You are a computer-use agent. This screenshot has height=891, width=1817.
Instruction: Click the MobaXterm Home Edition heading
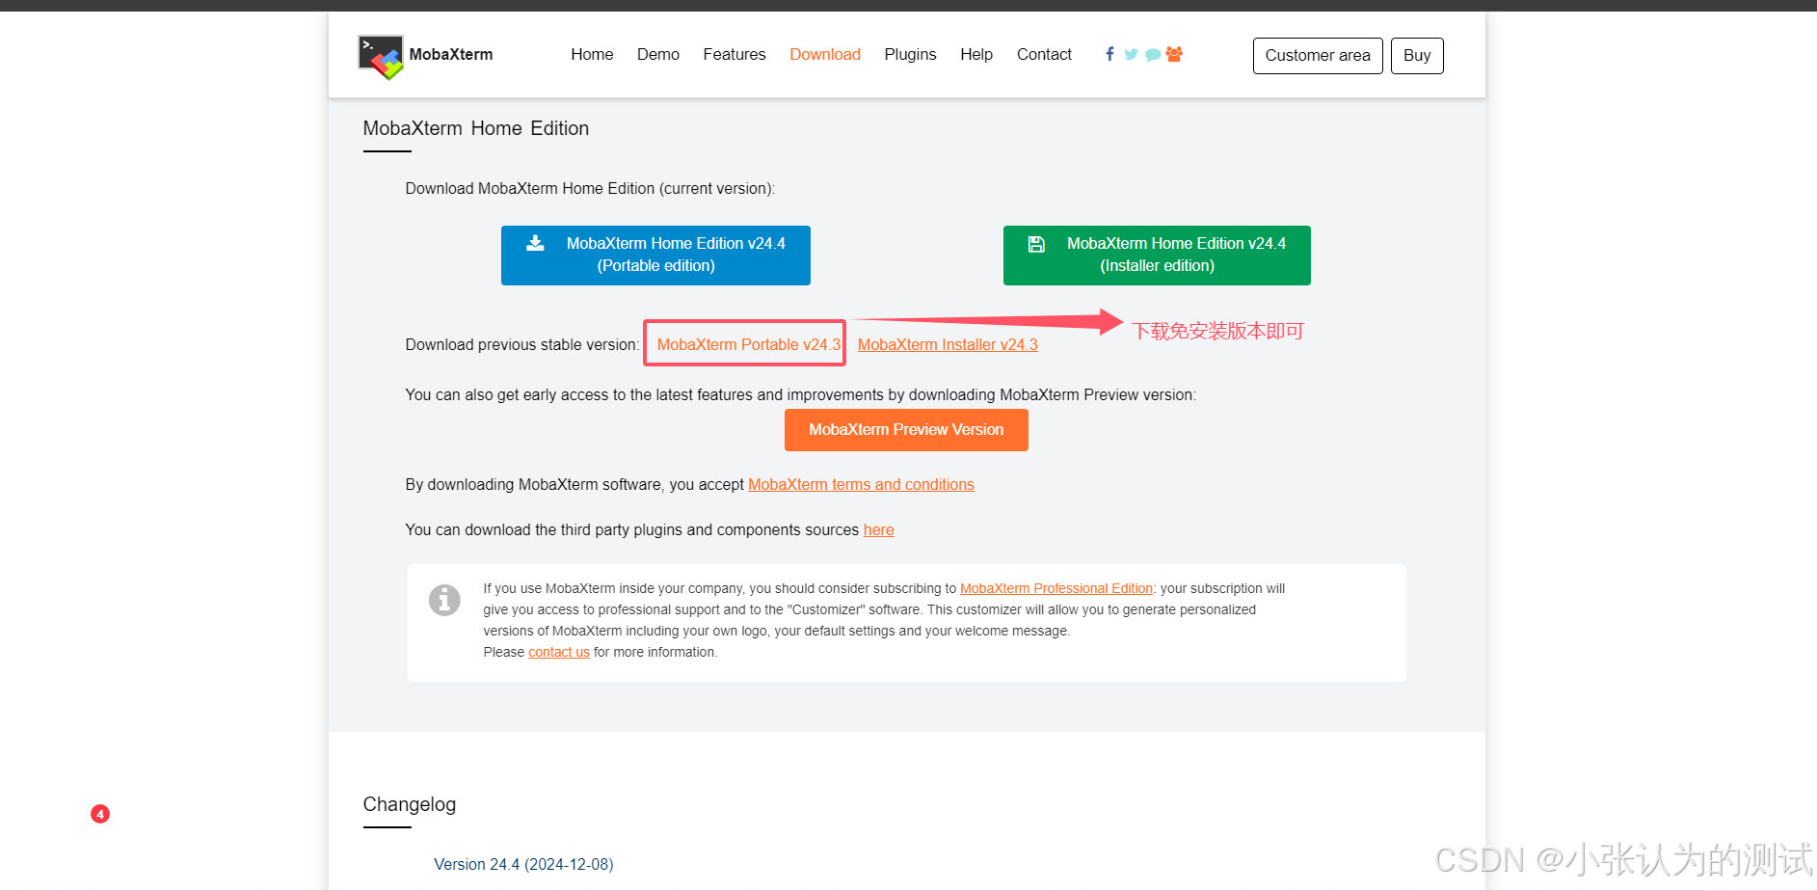point(476,128)
